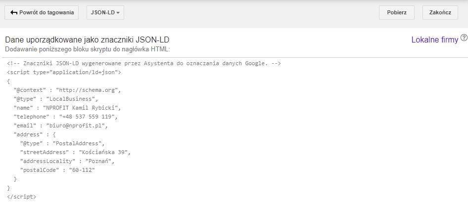Viewport: 468px width, 205px height.
Task: Click the Zakończ finish button
Action: click(440, 13)
